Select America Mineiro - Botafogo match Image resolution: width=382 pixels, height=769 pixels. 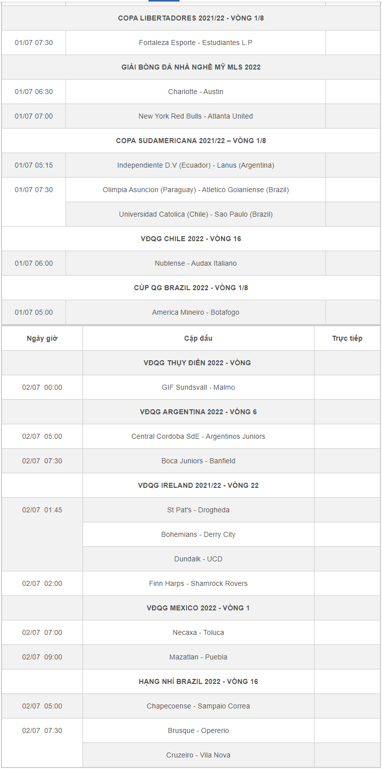point(195,312)
